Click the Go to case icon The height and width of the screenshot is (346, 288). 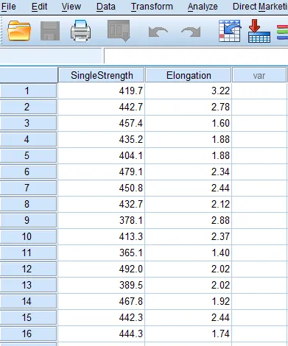point(230,31)
